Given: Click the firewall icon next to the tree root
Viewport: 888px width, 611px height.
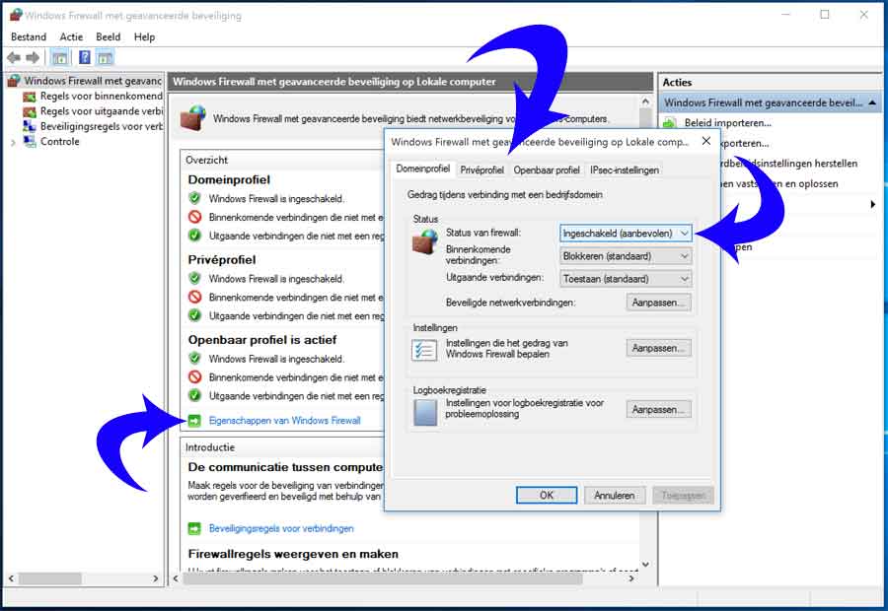Looking at the screenshot, I should pyautogui.click(x=15, y=81).
